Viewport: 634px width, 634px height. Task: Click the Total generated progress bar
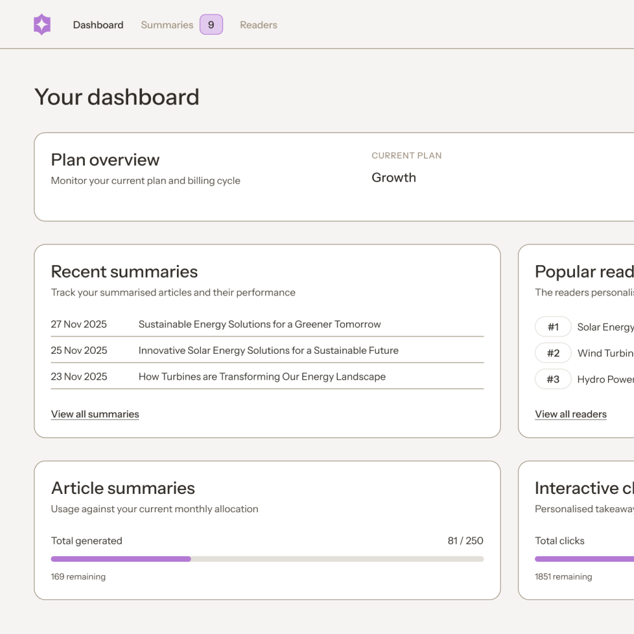coord(267,559)
